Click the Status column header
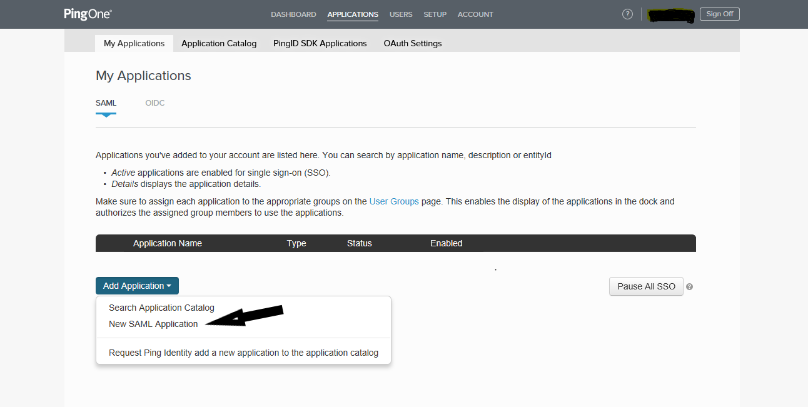This screenshot has width=808, height=407. [x=360, y=243]
